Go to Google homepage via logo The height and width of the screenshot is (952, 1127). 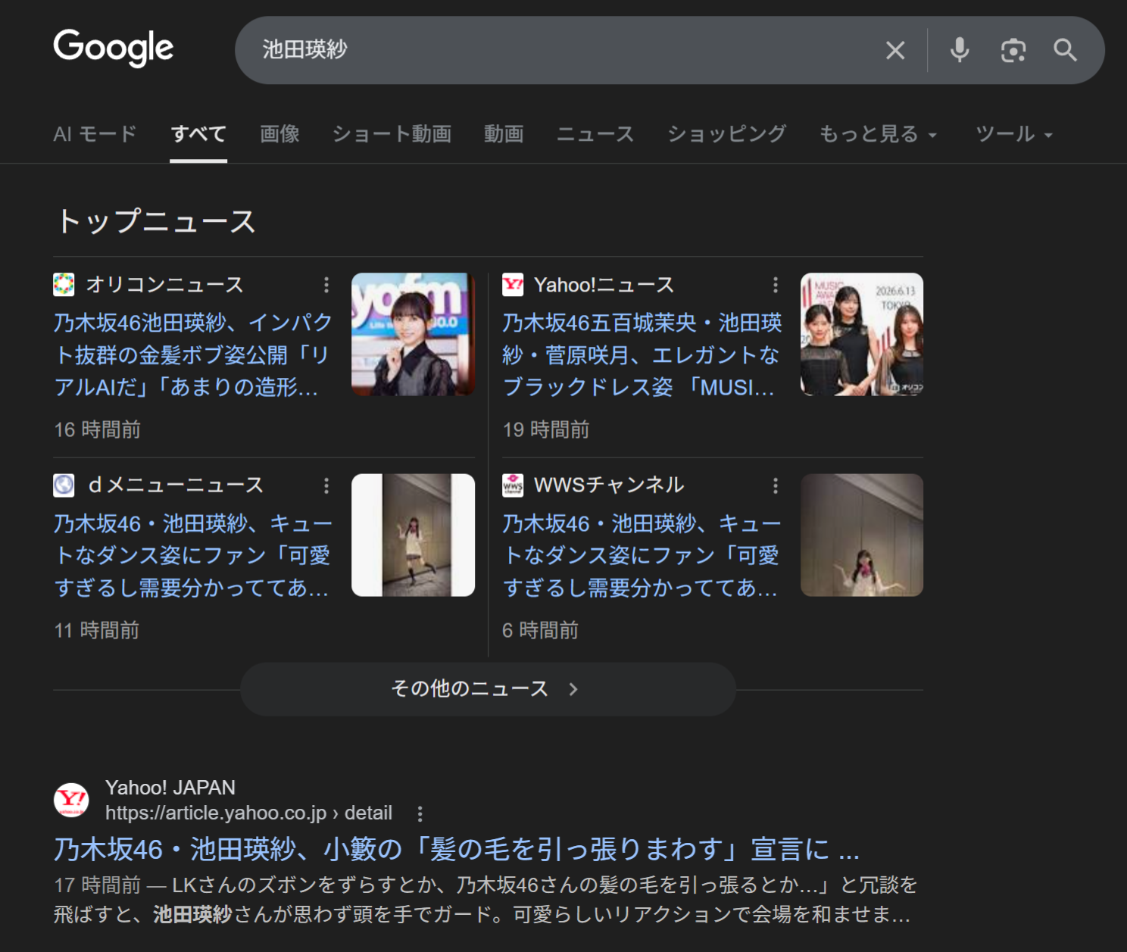pyautogui.click(x=114, y=48)
